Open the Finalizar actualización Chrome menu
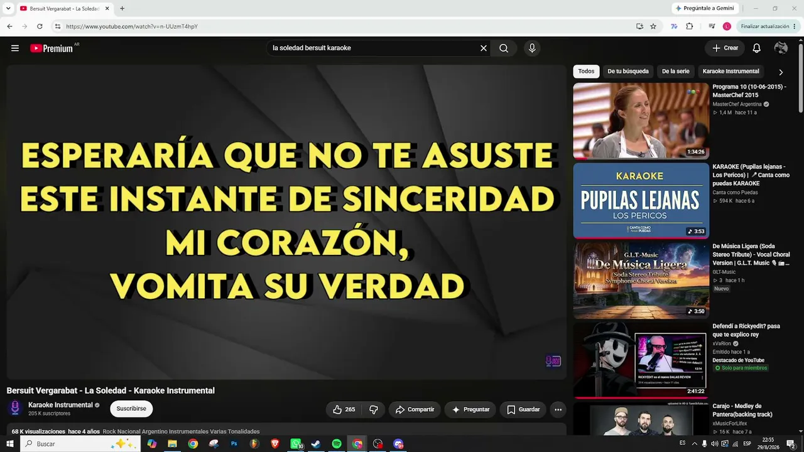Viewport: 804px width, 452px height. 768,26
